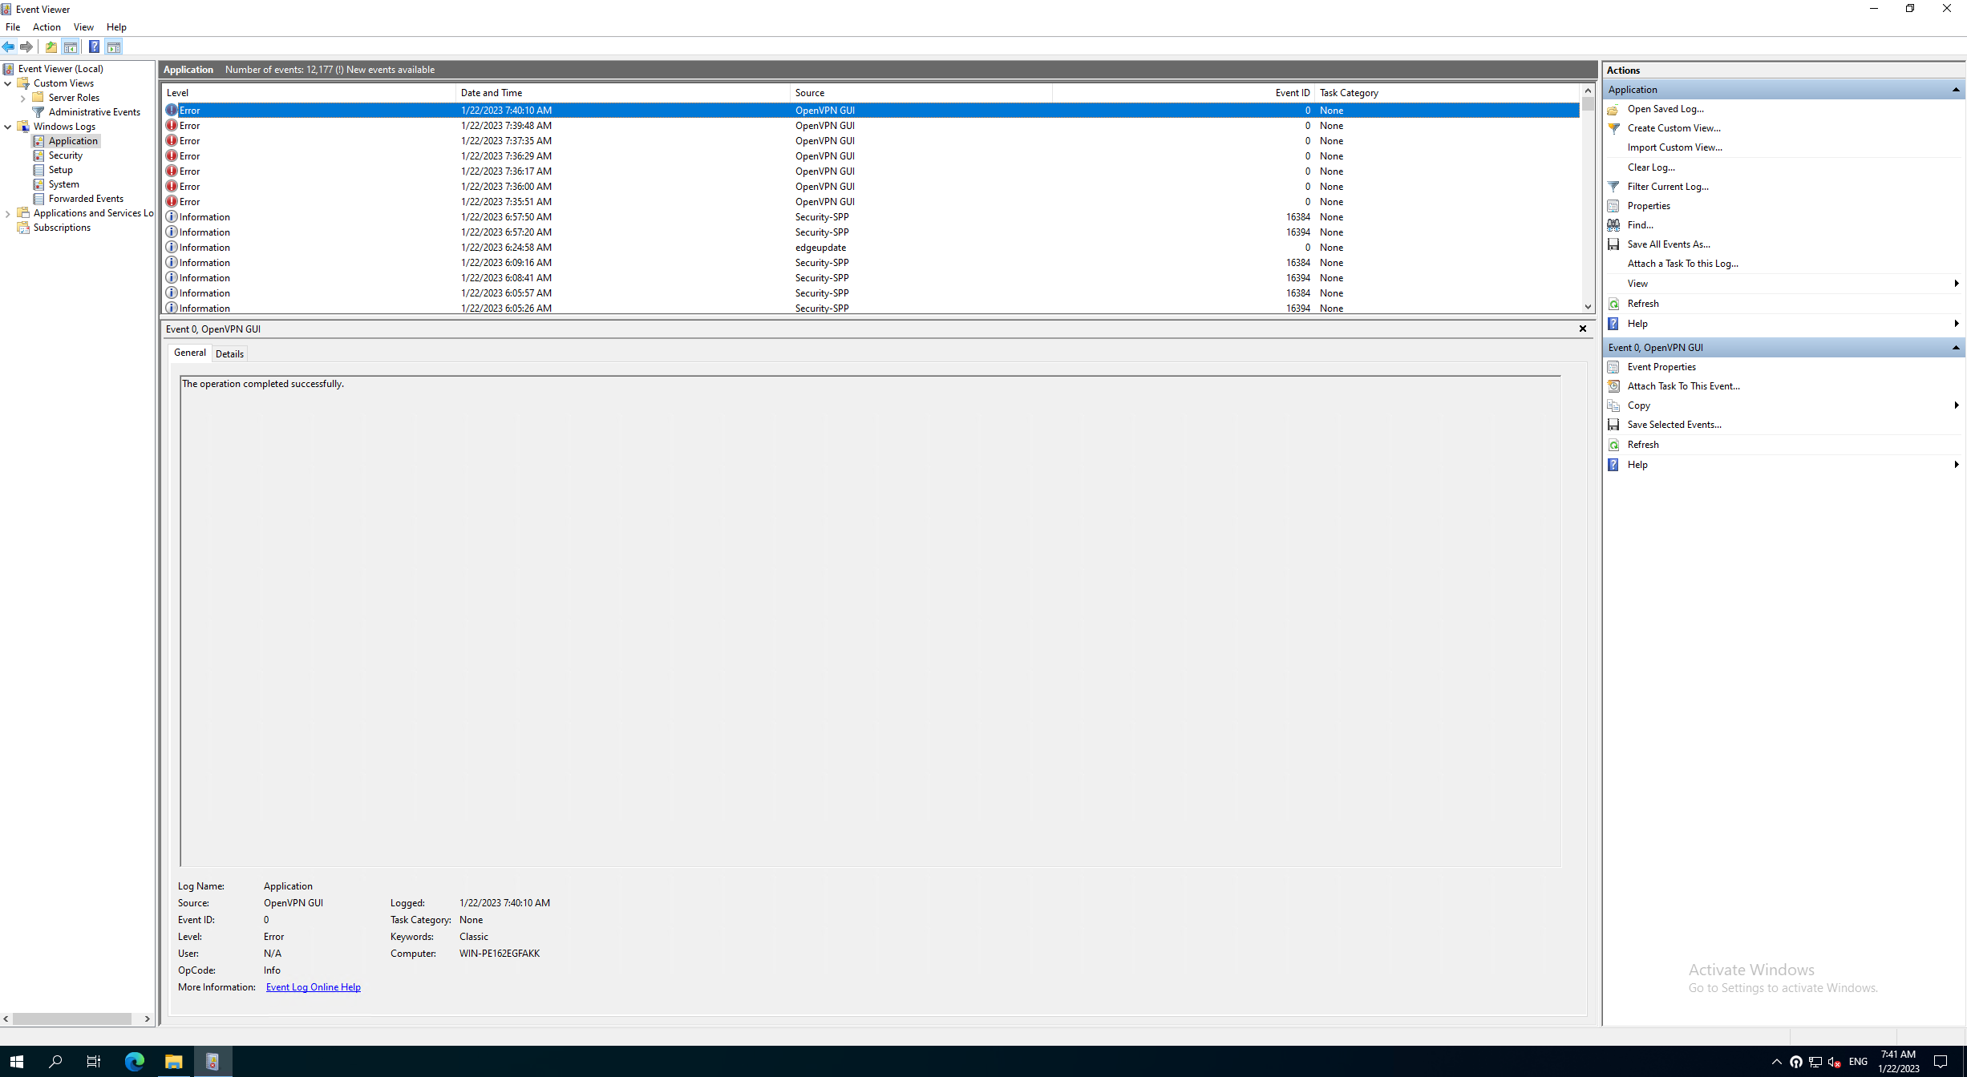The height and width of the screenshot is (1077, 1967).
Task: Click the Find binoculars icon
Action: coord(1613,224)
